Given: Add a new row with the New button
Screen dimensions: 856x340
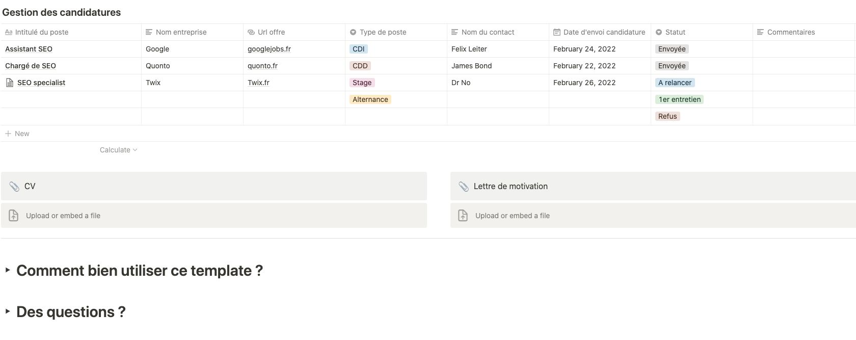Looking at the screenshot, I should 17,134.
